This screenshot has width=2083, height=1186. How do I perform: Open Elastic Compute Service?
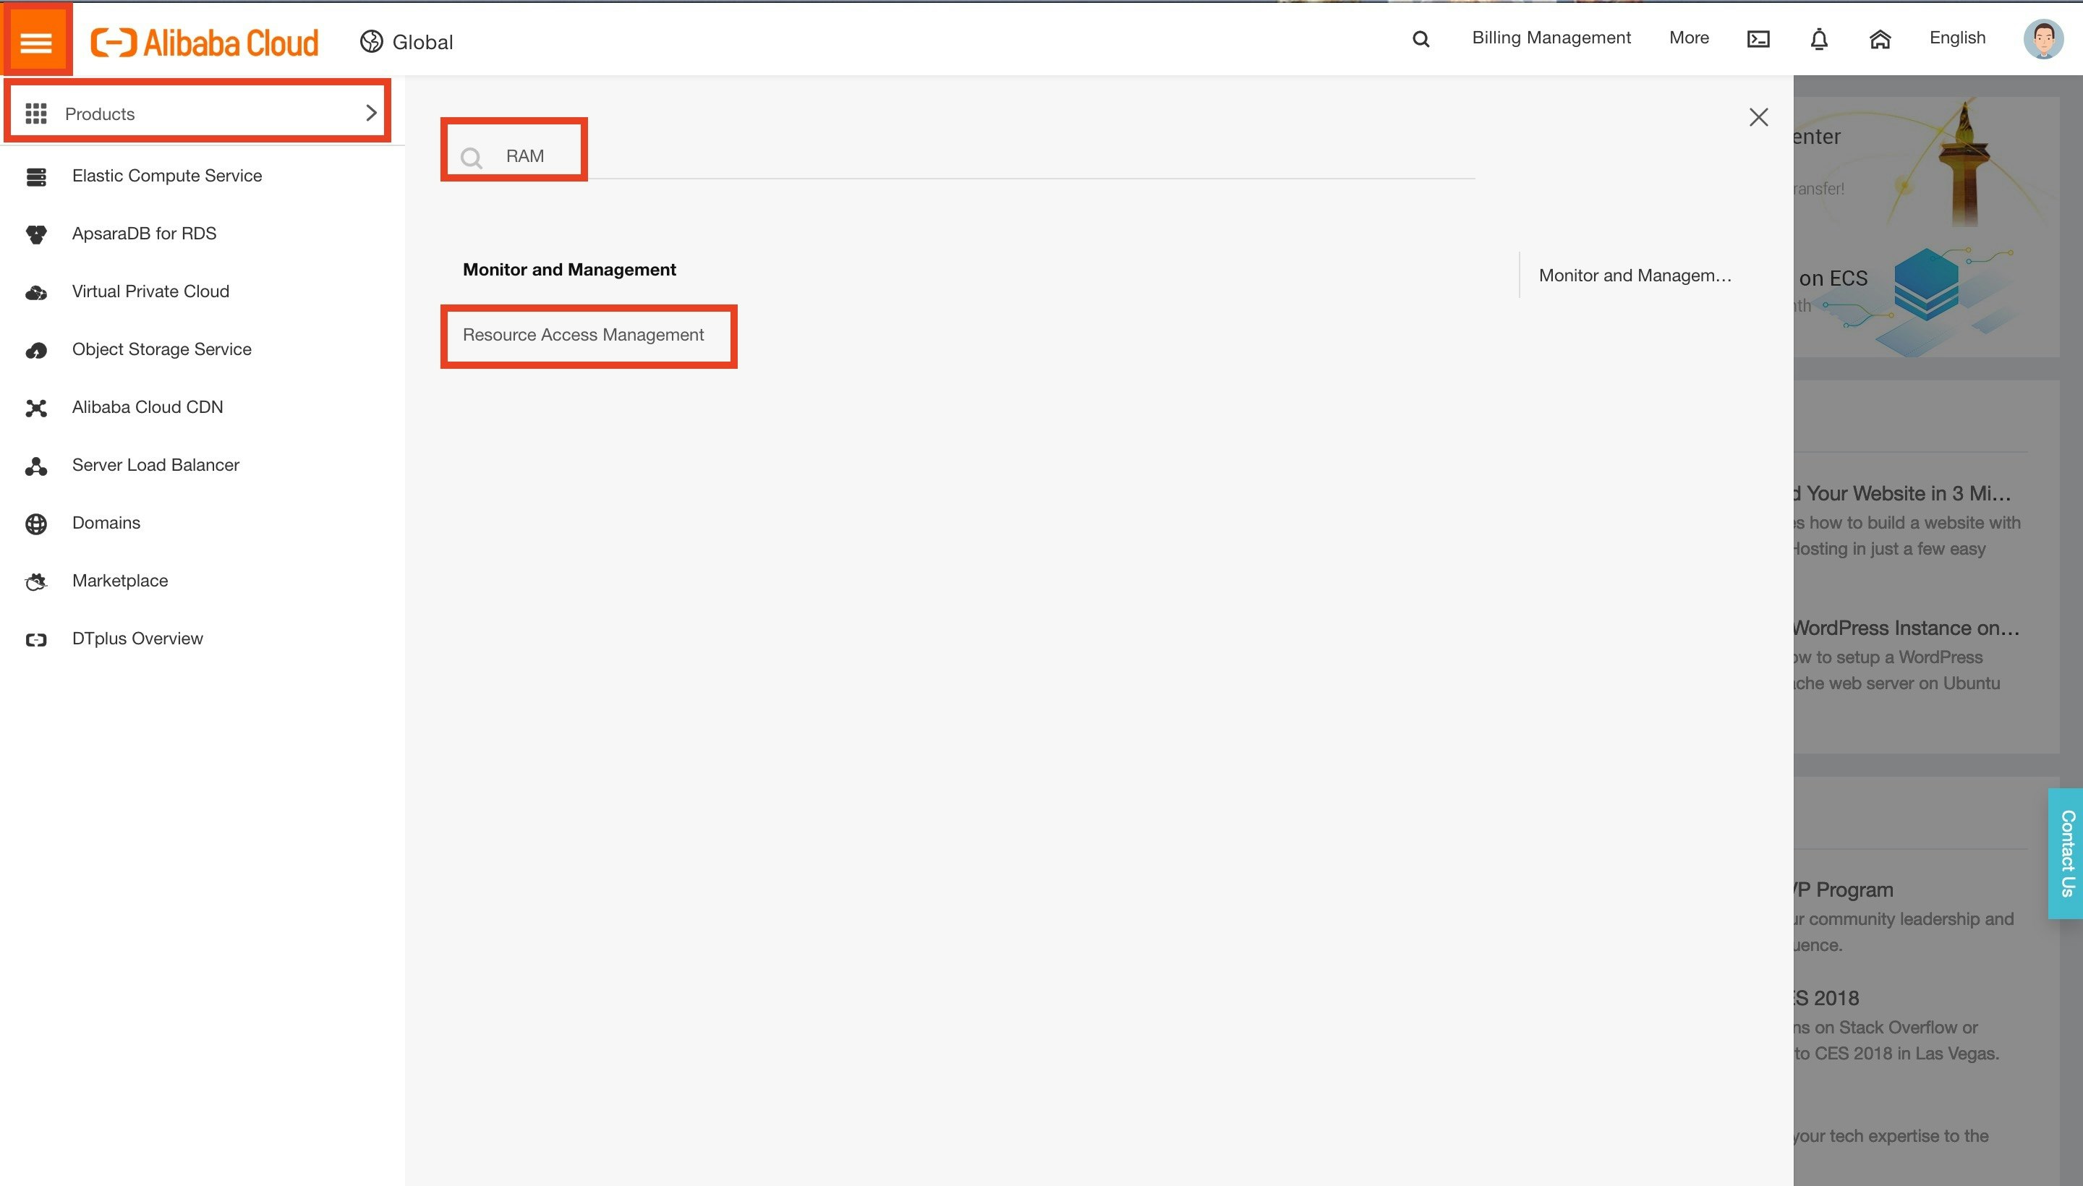tap(167, 175)
